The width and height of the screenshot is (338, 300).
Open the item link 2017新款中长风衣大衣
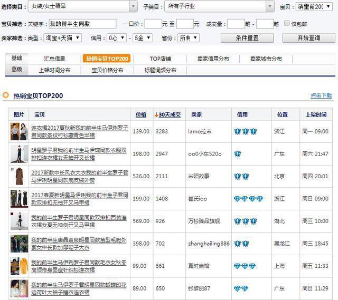tap(80, 176)
